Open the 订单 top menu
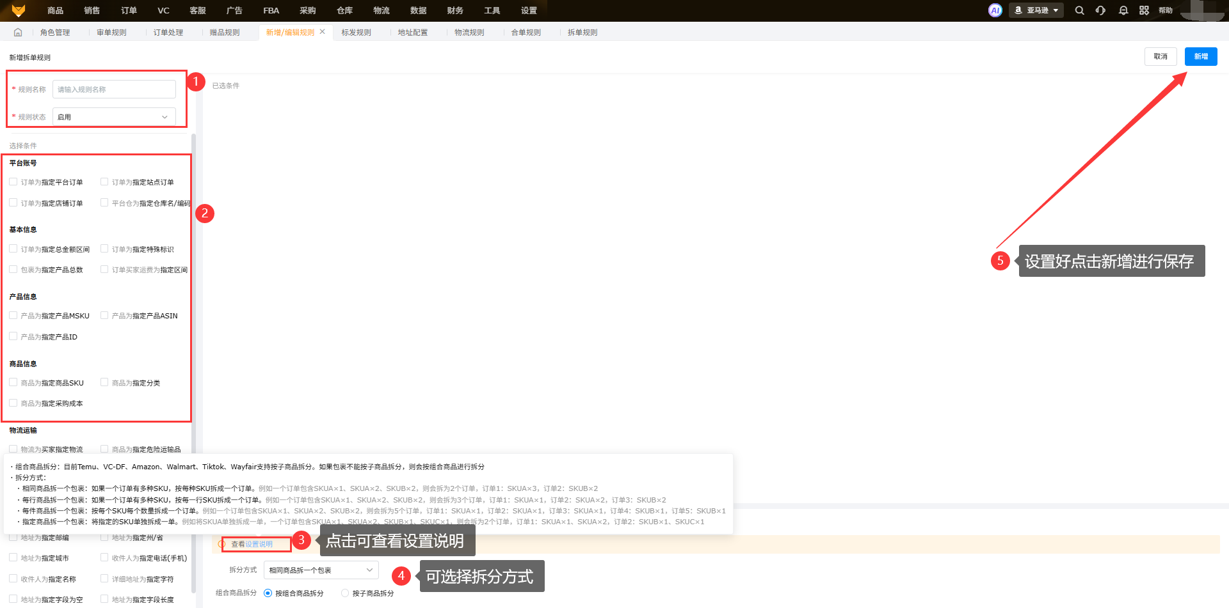 [x=129, y=10]
